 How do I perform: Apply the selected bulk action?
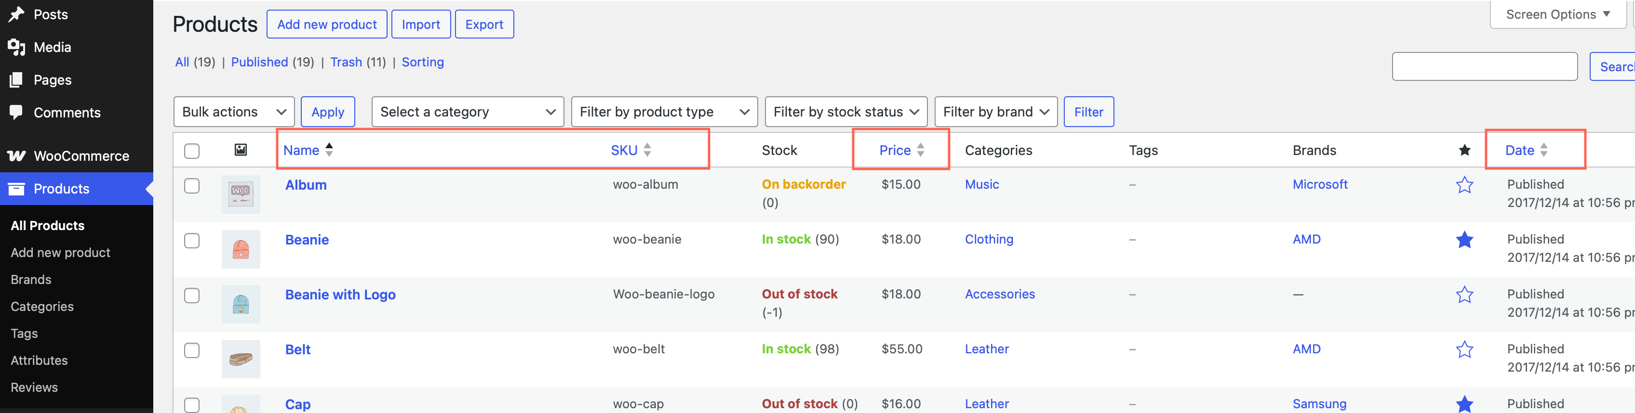[x=327, y=112]
